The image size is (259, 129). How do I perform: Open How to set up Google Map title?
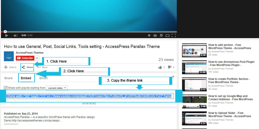[x=231, y=98]
